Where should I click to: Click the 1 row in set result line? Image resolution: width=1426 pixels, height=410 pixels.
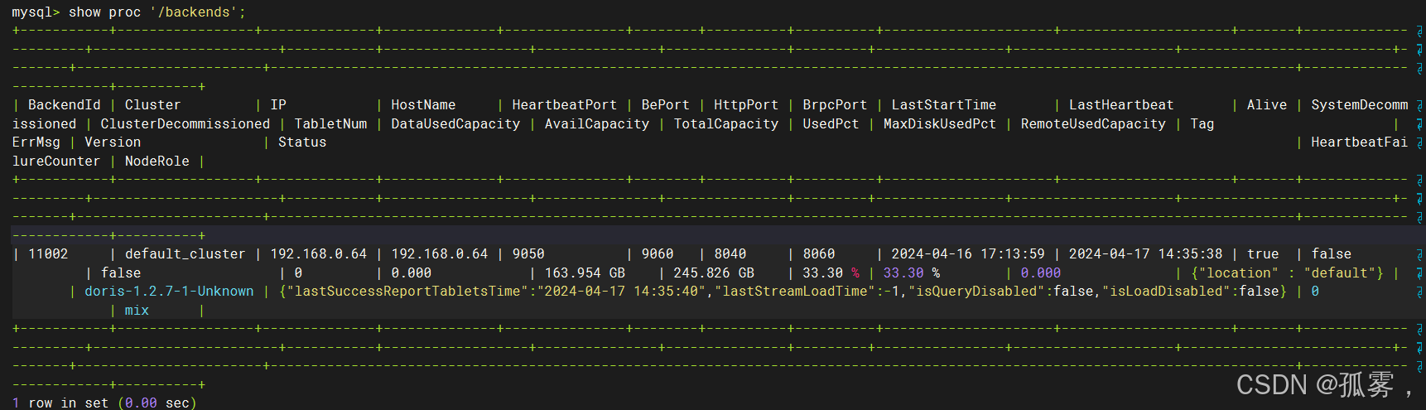point(104,403)
